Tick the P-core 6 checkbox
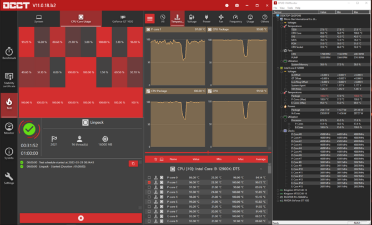The image size is (372, 225). pyautogui.click(x=149, y=207)
